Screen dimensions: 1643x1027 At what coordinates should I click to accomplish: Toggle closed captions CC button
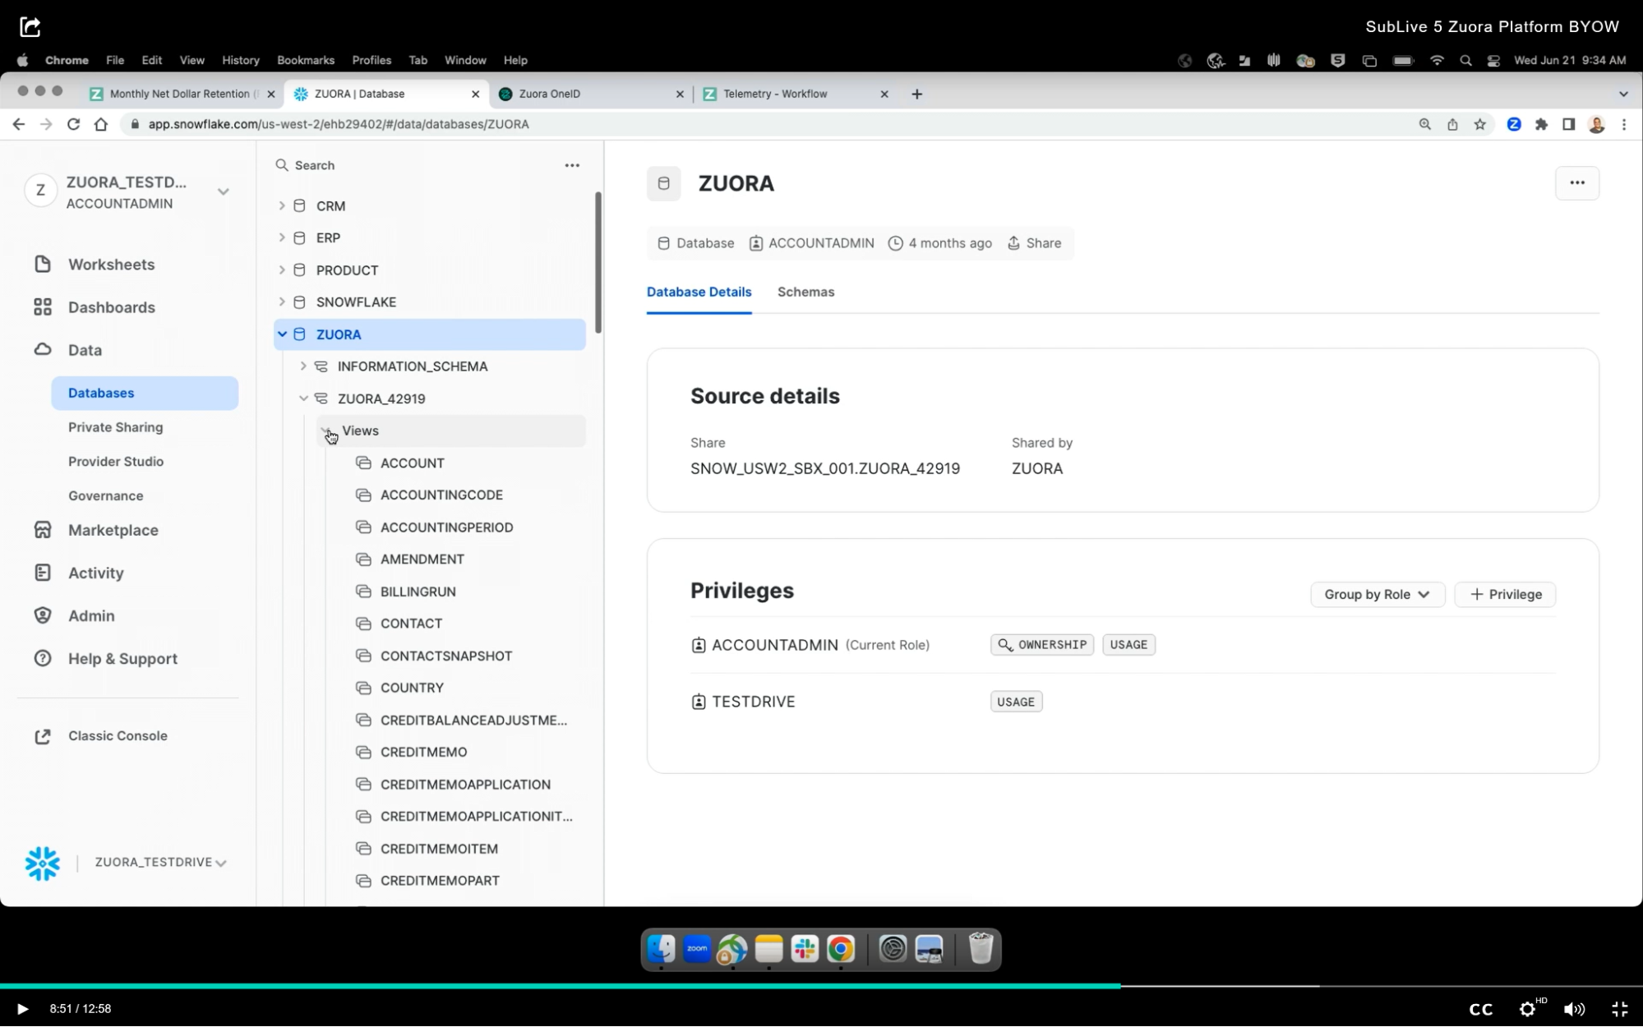click(x=1480, y=1009)
